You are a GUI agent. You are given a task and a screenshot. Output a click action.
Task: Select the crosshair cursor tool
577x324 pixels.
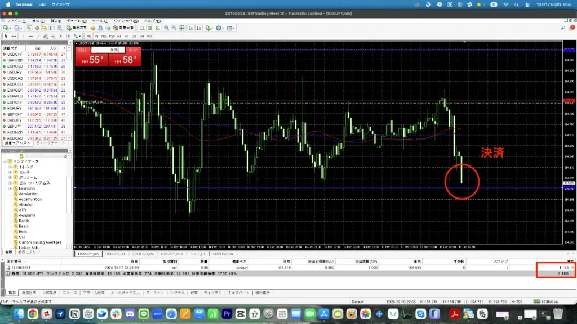click(x=14, y=36)
